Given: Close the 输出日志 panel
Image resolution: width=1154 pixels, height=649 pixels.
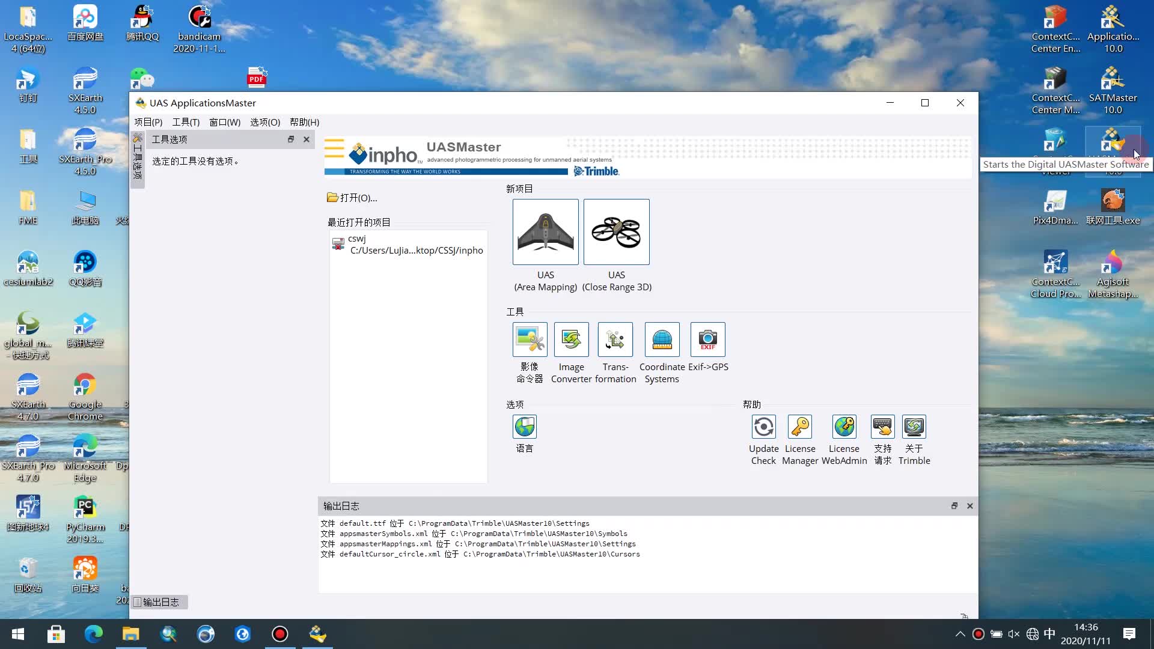Looking at the screenshot, I should click(x=970, y=506).
